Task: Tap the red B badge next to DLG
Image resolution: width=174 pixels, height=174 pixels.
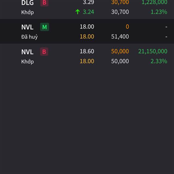Action: point(44,3)
